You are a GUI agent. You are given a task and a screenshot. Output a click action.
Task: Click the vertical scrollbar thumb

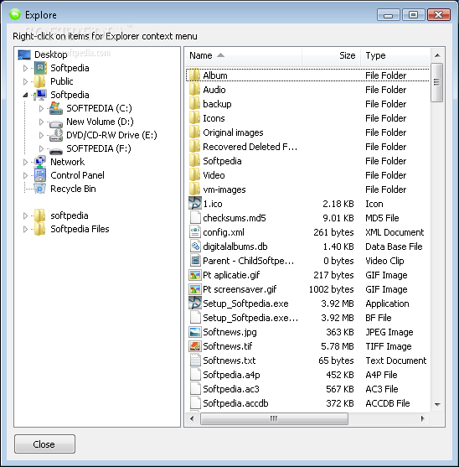point(436,82)
